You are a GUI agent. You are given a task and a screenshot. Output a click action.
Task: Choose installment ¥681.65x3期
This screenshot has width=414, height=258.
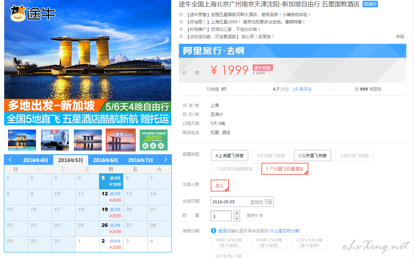point(229,243)
